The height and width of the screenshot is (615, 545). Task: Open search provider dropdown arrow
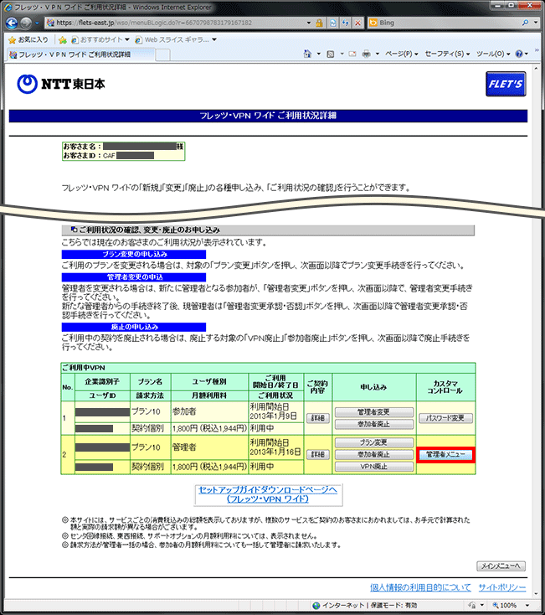[x=536, y=23]
